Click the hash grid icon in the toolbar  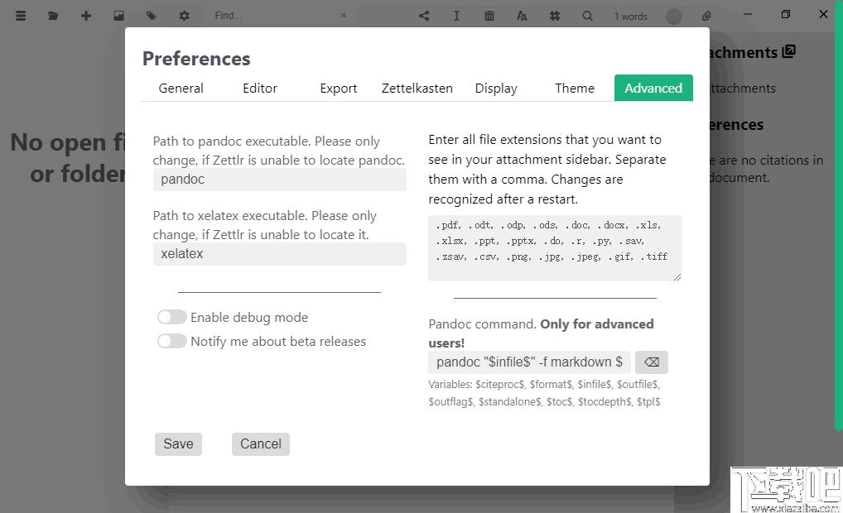(555, 16)
